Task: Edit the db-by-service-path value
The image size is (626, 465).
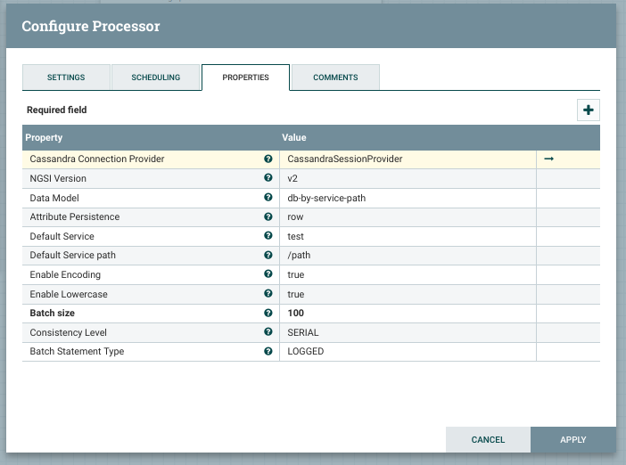Action: (x=408, y=198)
